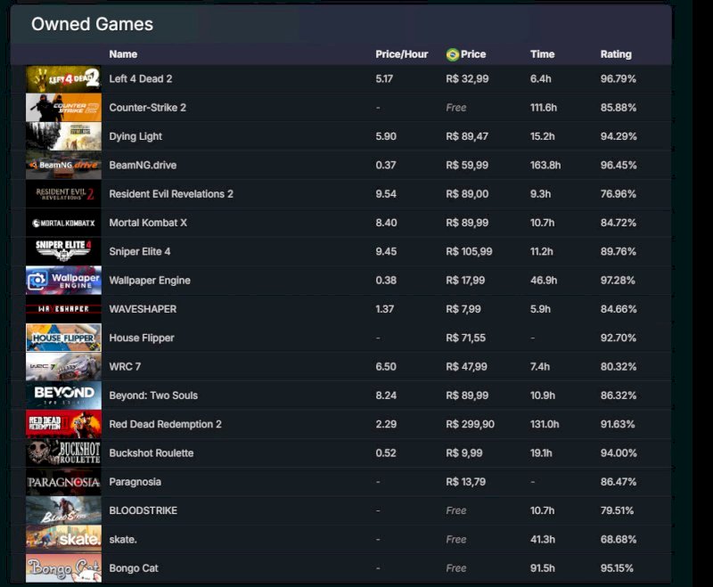Open the BeamNG.drive cover thumbnail
This screenshot has width=713, height=587.
[63, 165]
